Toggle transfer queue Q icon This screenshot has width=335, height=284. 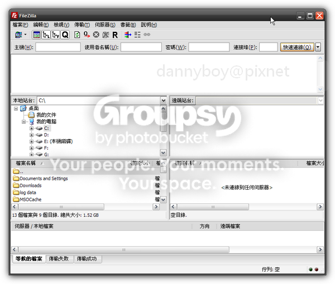point(65,35)
